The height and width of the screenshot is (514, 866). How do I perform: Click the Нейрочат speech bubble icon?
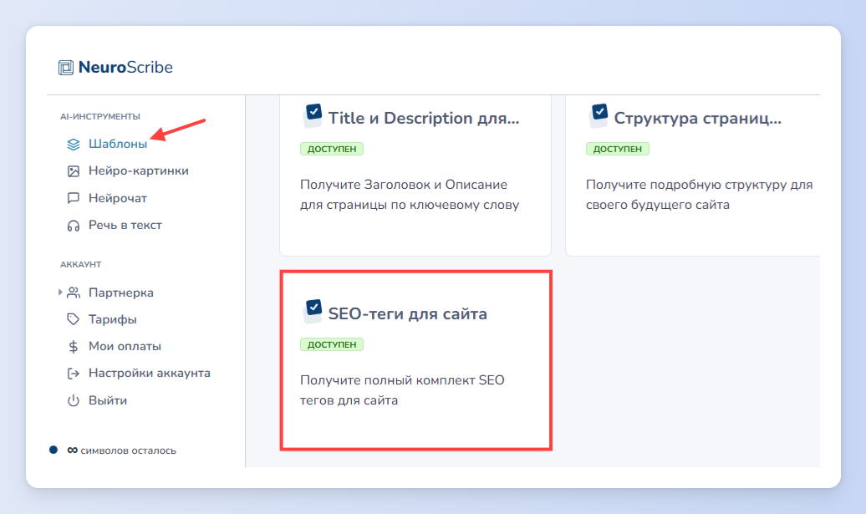(74, 198)
